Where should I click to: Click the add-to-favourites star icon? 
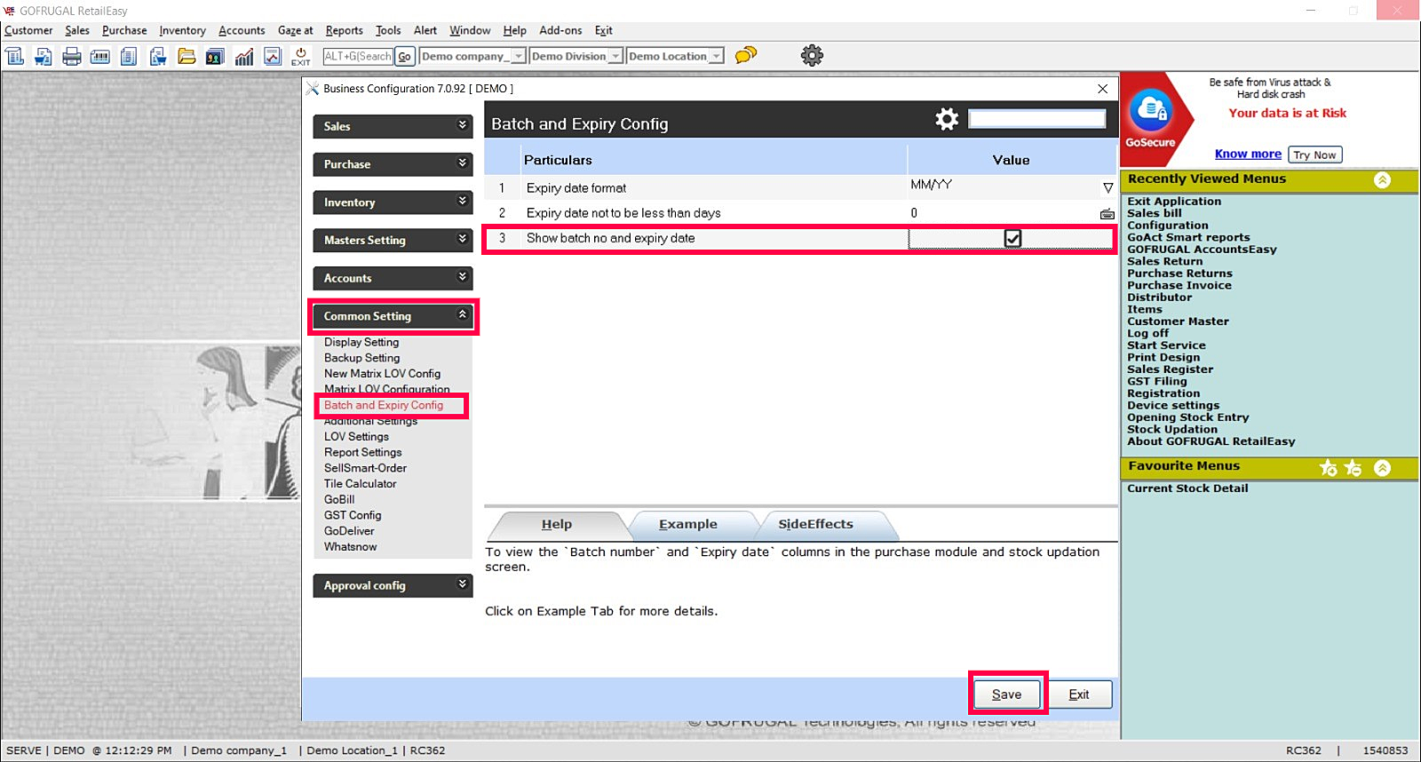1329,467
